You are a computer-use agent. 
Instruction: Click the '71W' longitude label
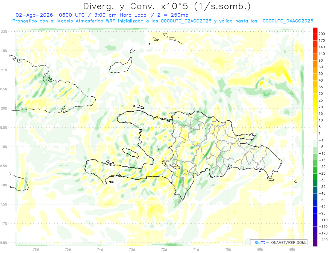196,249
